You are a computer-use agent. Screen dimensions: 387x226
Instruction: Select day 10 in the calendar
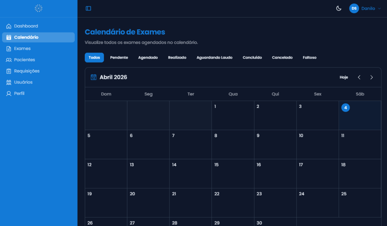point(317,145)
